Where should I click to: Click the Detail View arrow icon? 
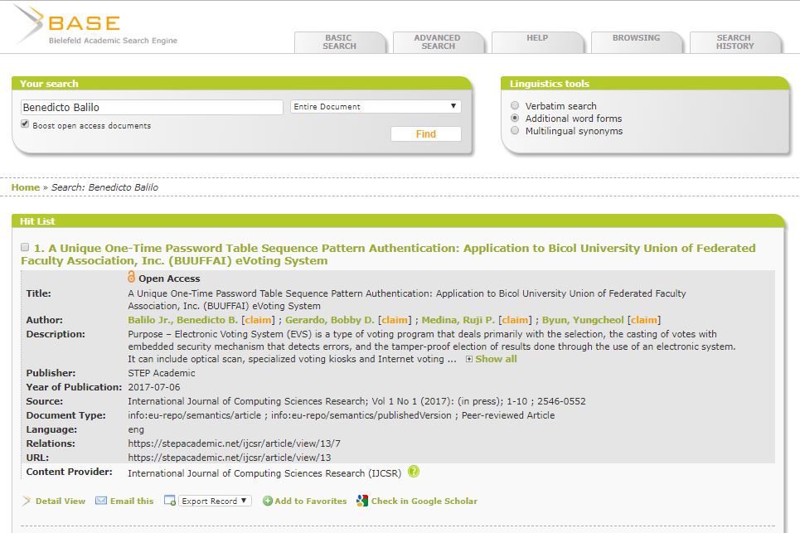coord(27,501)
